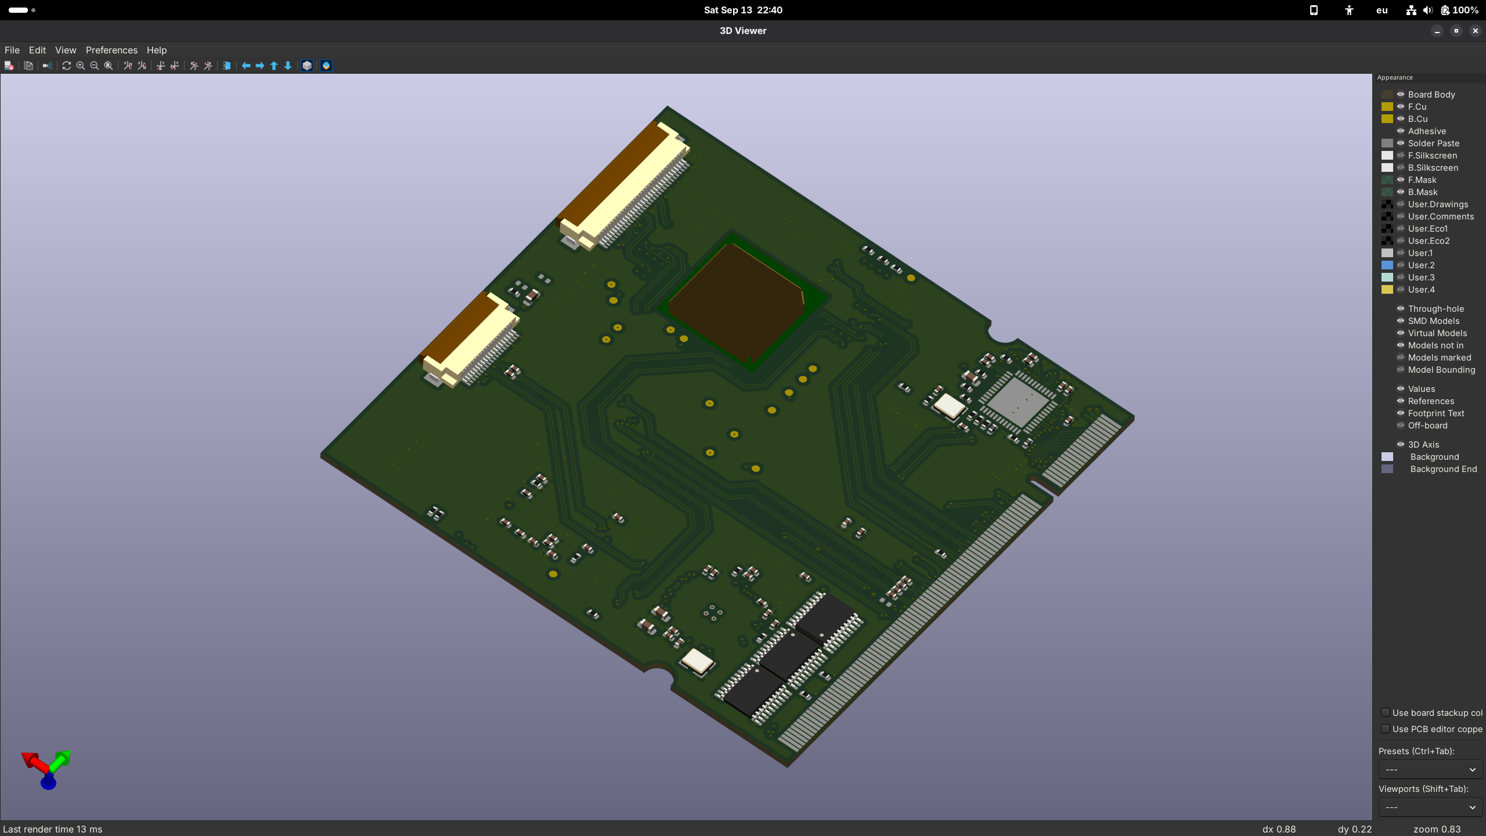Click the 'zoom 0.83' status entry

[x=1437, y=829]
